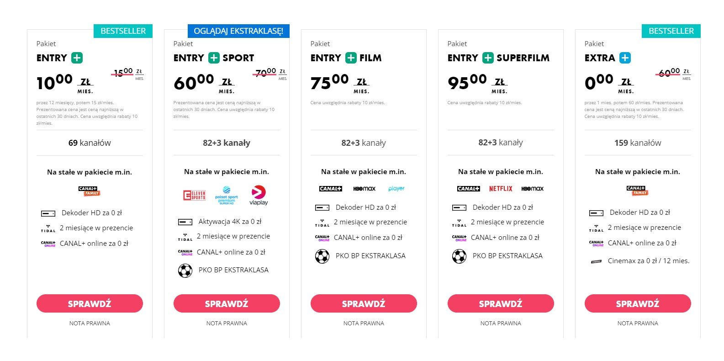724x361 pixels.
Task: Click SPRAWDŹ button for Entry+ Sport package
Action: 227,303
